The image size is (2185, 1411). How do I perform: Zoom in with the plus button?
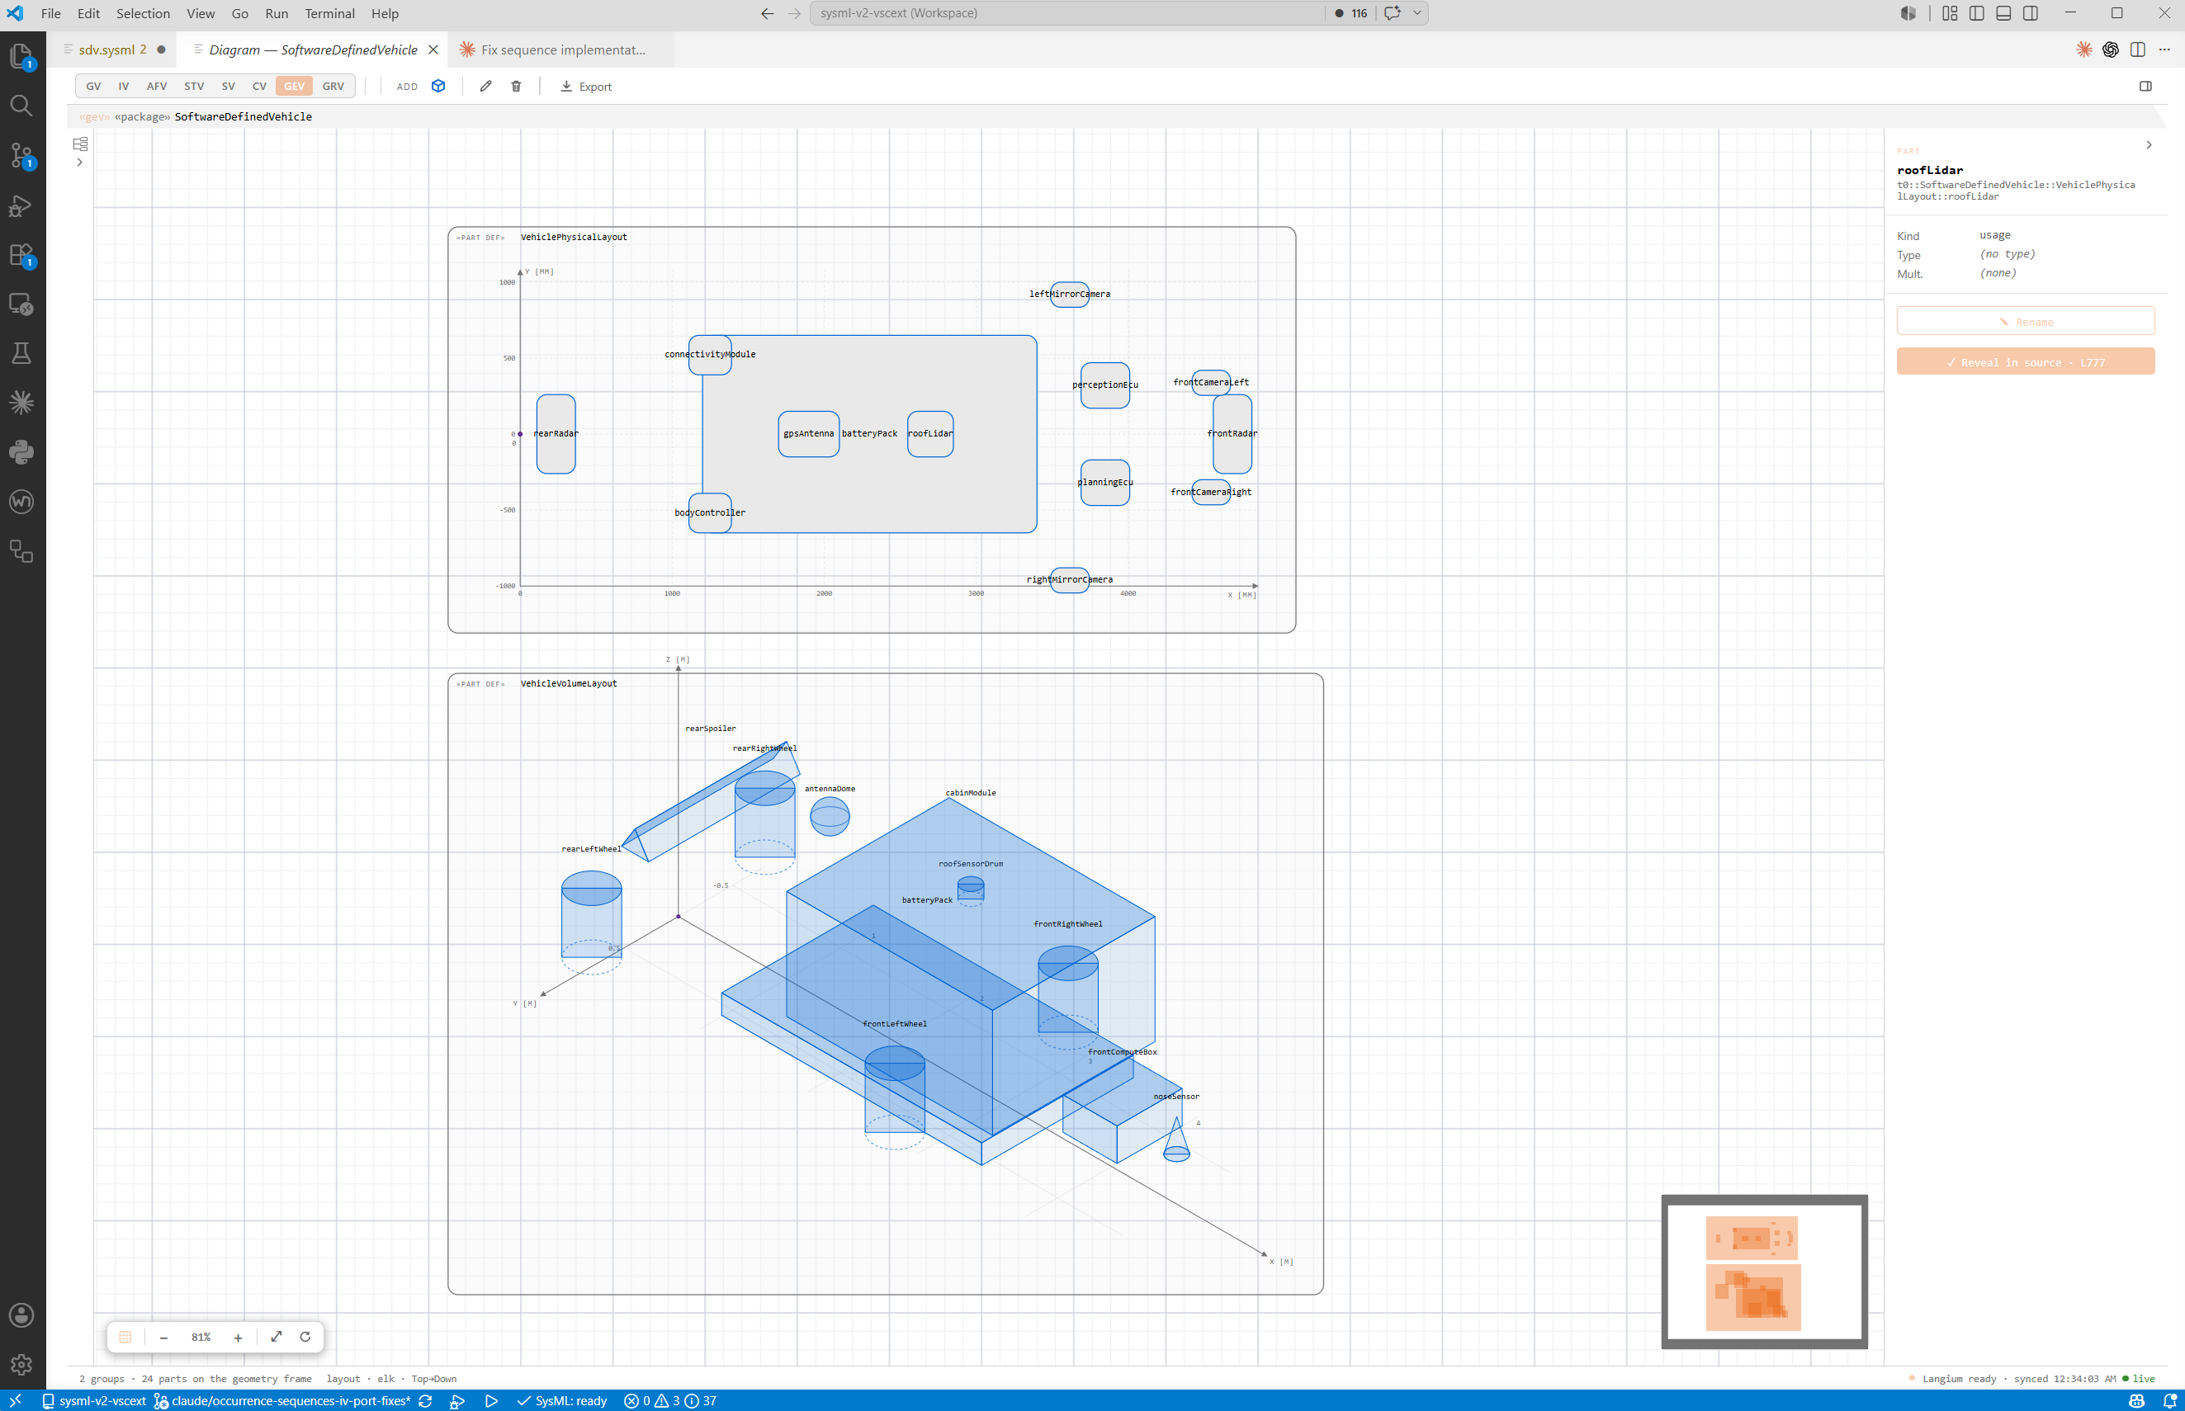tap(239, 1338)
